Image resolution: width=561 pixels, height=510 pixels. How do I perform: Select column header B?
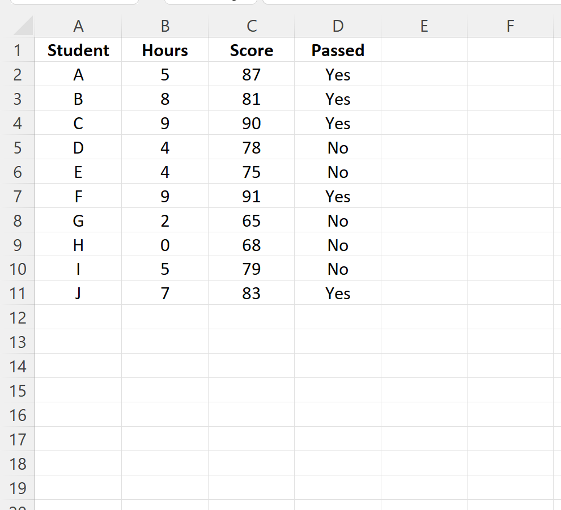click(164, 25)
